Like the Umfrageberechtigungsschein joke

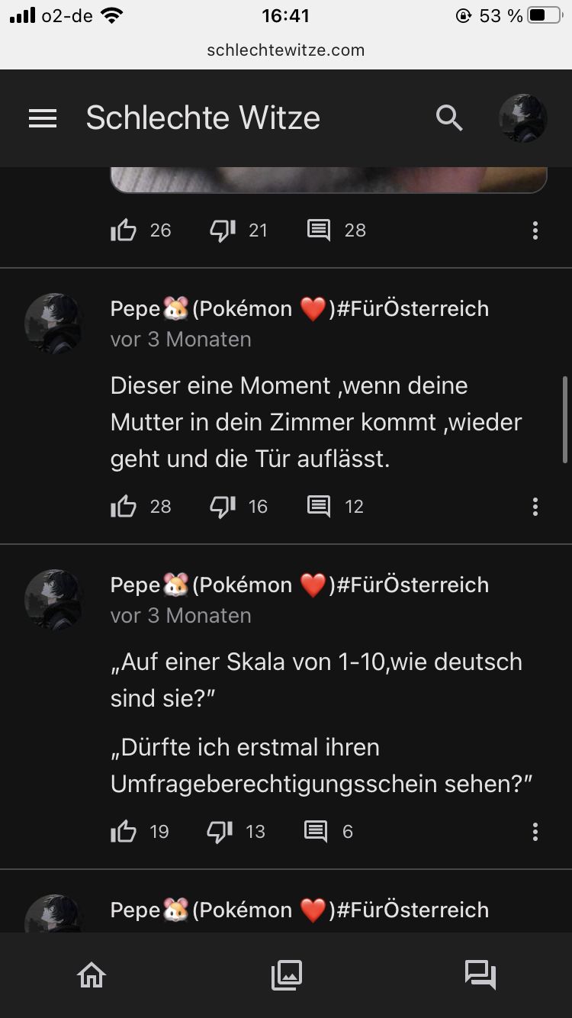click(124, 832)
